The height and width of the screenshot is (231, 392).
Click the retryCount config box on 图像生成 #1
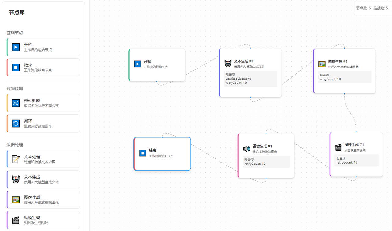click(345, 77)
